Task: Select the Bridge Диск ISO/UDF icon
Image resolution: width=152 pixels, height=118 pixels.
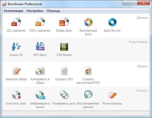Action: point(64,22)
